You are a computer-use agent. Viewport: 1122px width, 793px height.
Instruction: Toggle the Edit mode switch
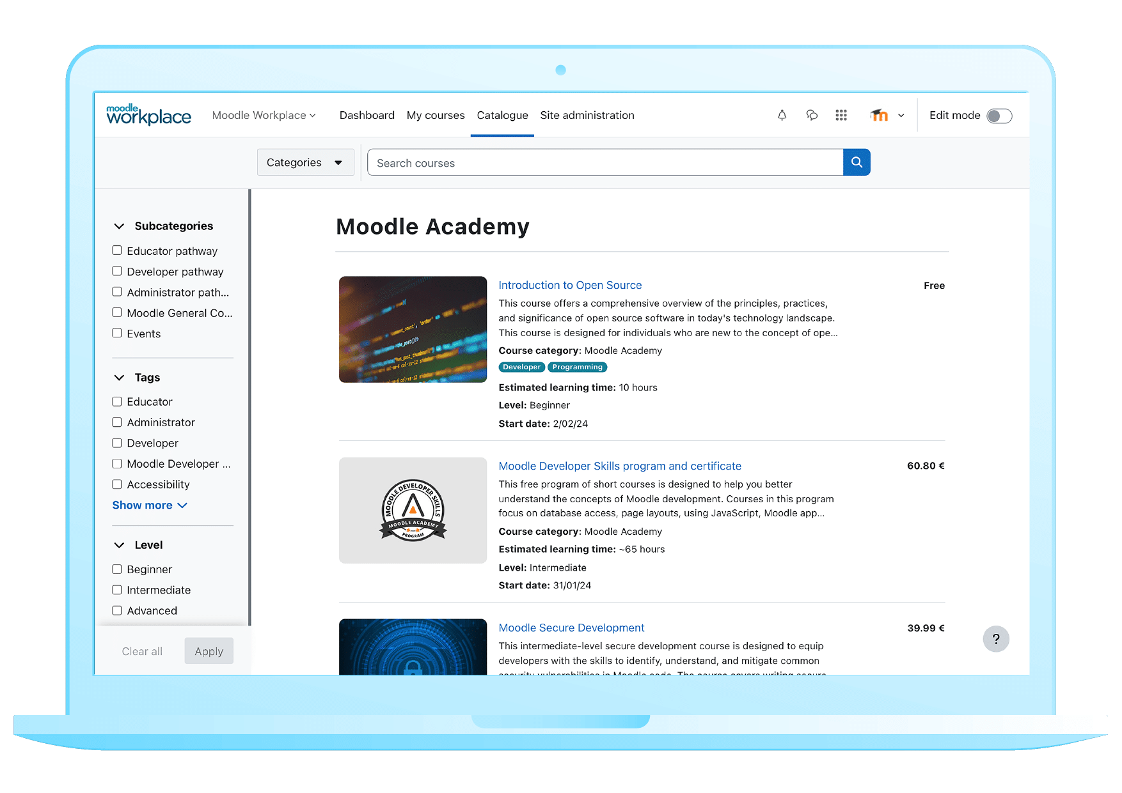coord(999,116)
